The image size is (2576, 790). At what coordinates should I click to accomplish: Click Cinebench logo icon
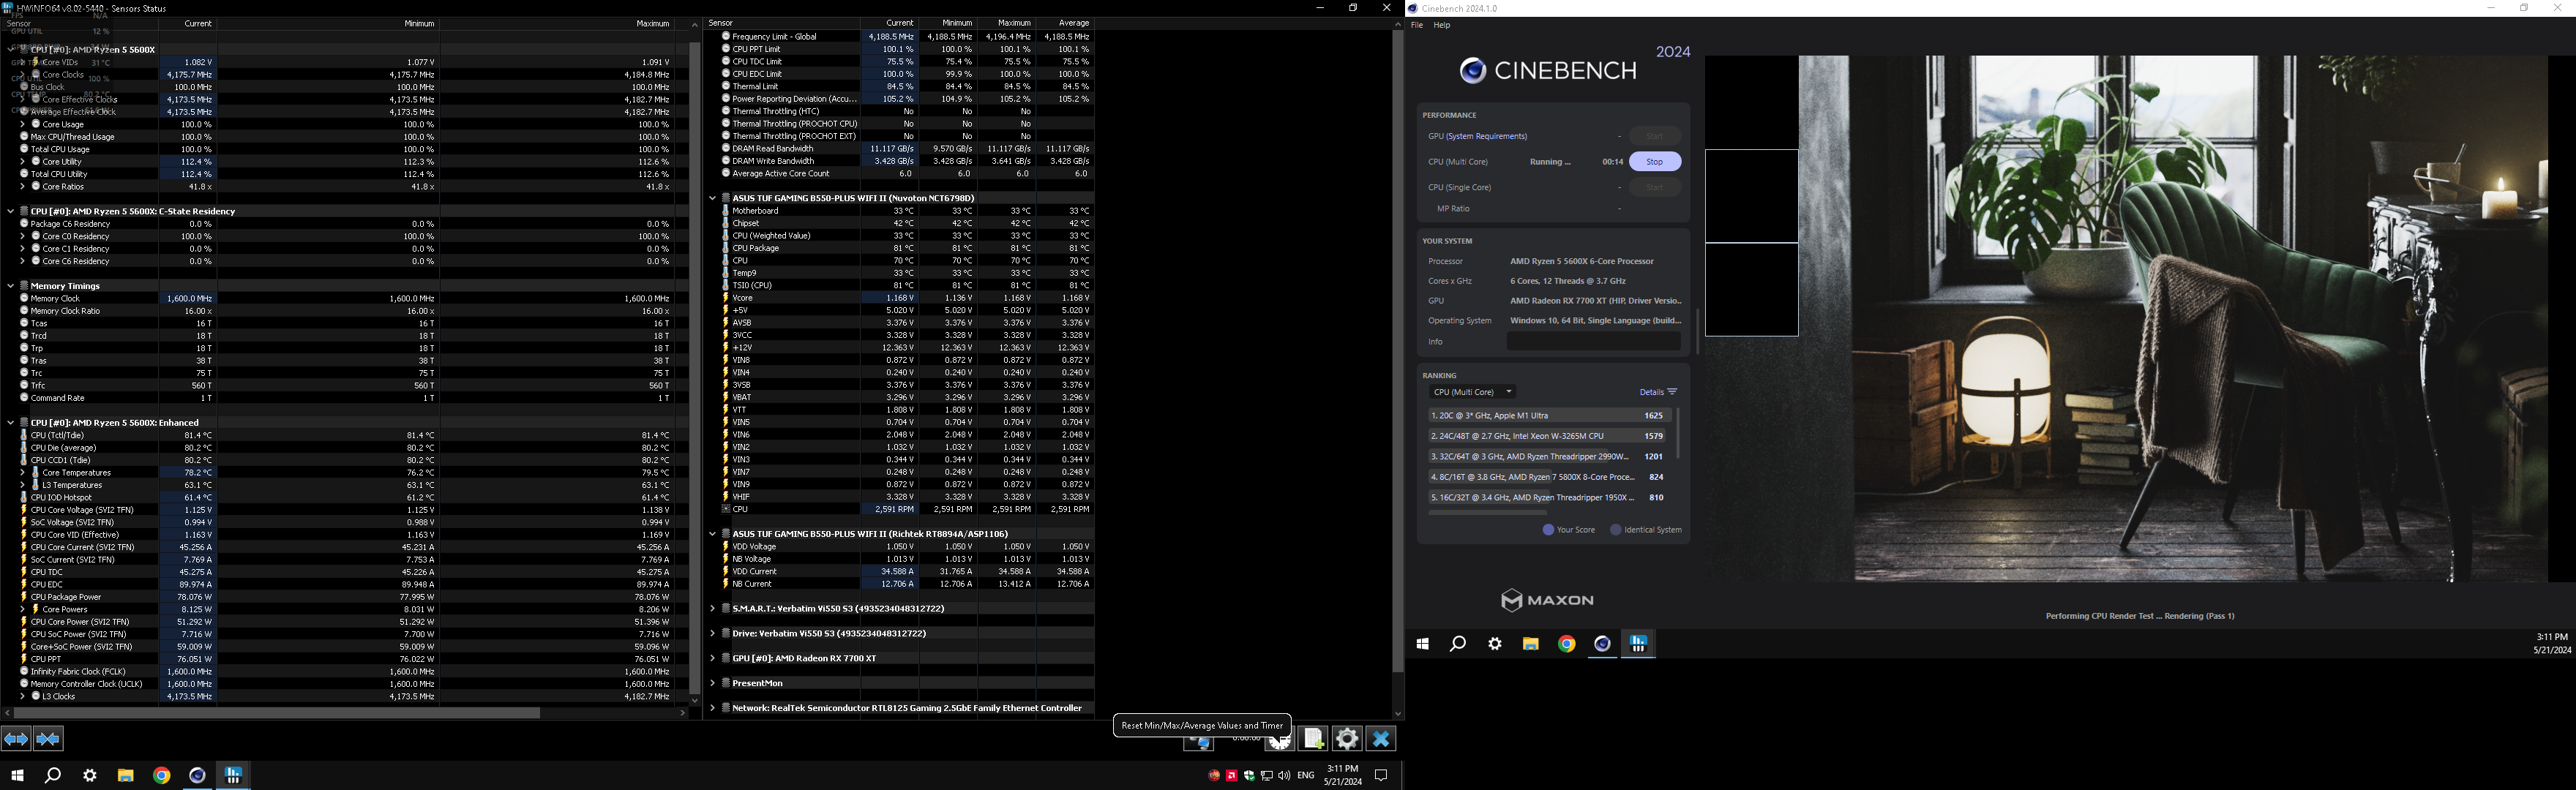pos(1472,70)
